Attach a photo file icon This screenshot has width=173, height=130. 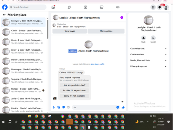59,107
